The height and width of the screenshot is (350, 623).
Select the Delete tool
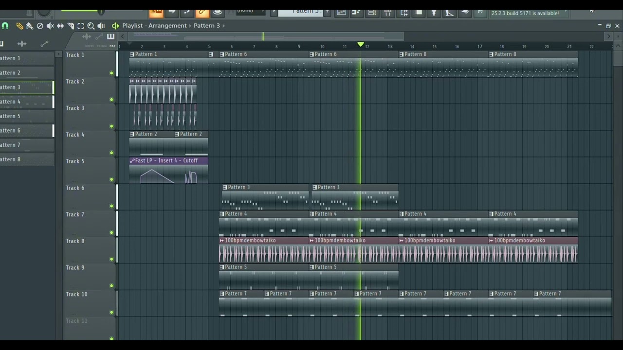(40, 26)
